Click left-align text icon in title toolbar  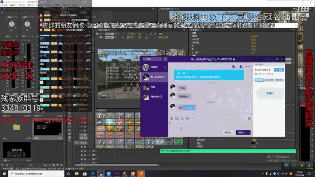coord(147,34)
